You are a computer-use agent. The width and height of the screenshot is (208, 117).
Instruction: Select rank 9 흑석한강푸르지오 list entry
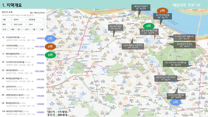(23, 104)
